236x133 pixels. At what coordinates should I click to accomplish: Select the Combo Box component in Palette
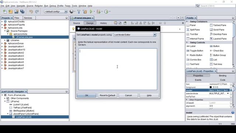click(194, 59)
